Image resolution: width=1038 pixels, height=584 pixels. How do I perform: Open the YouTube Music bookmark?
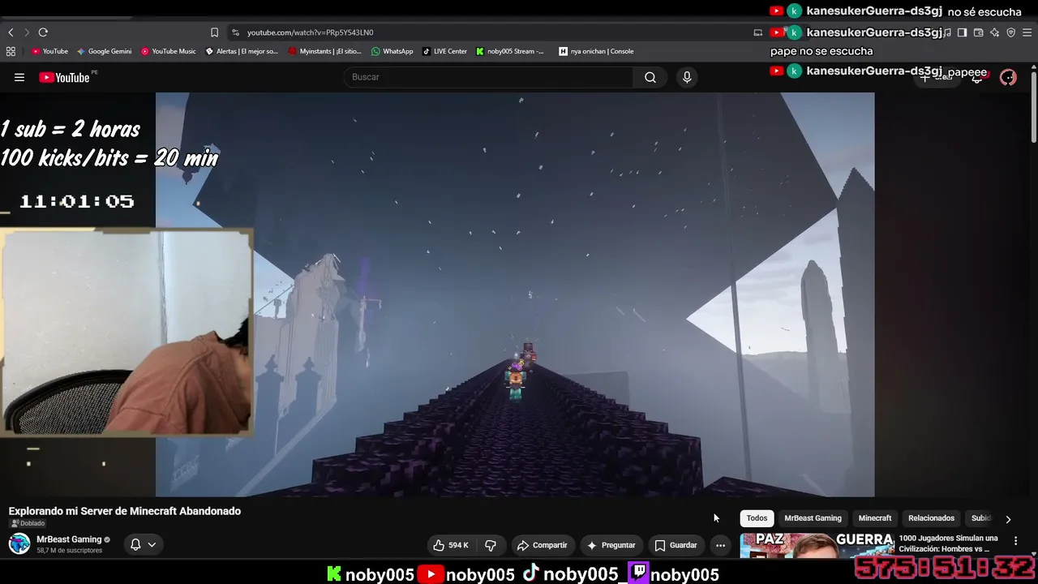pos(168,51)
